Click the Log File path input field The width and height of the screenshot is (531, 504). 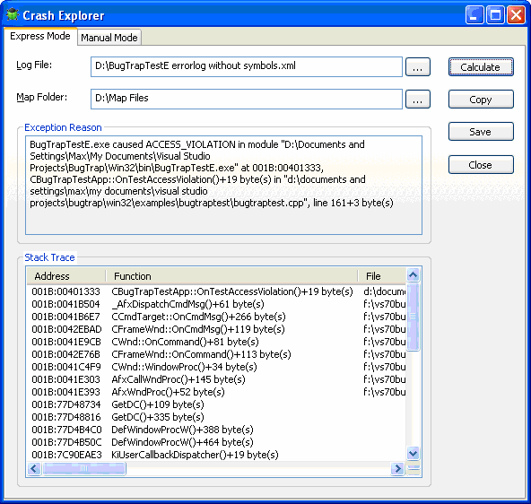(247, 66)
